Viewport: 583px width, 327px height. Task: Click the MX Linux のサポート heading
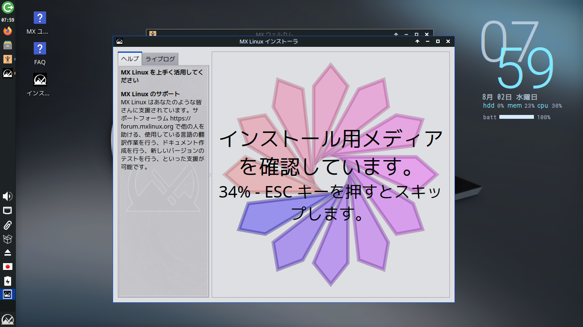(x=150, y=94)
